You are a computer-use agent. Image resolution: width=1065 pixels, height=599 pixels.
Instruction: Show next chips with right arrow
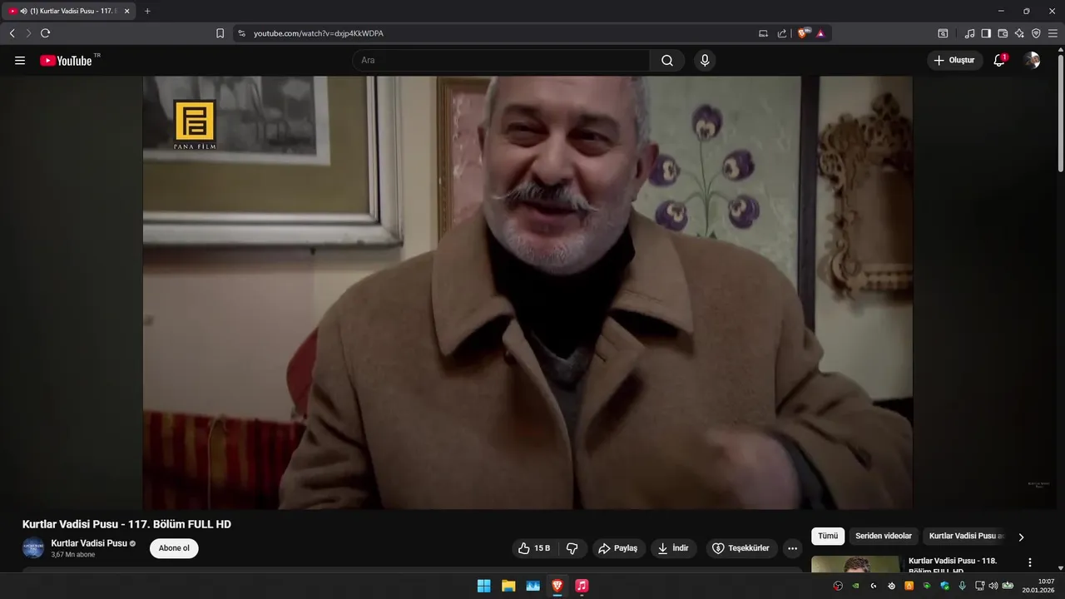[x=1021, y=537]
